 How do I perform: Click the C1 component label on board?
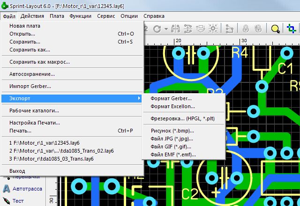point(285,68)
